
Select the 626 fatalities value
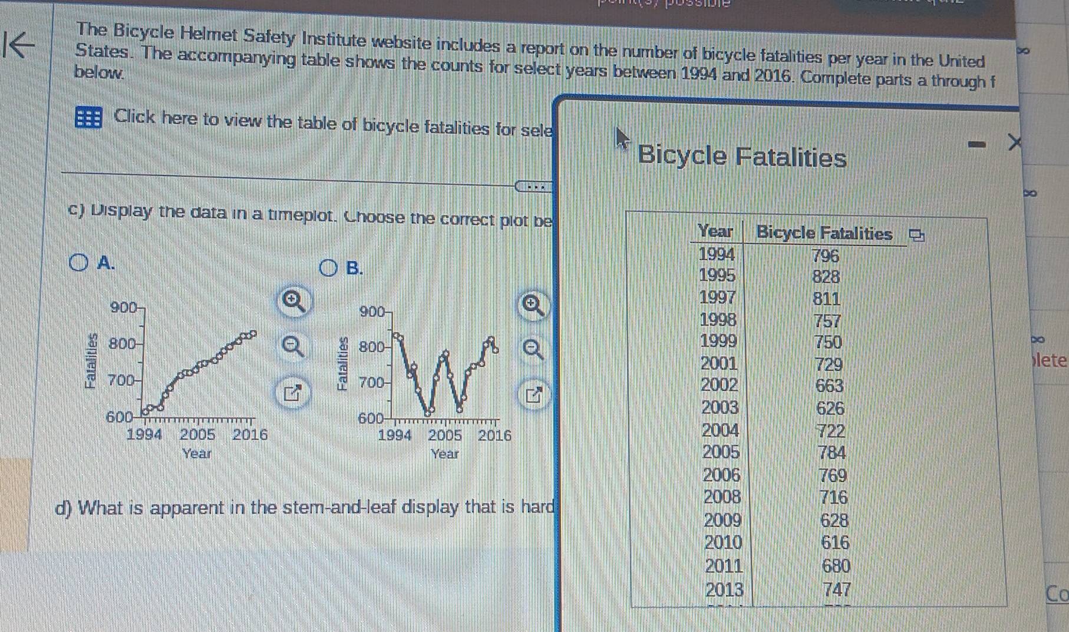coord(830,408)
